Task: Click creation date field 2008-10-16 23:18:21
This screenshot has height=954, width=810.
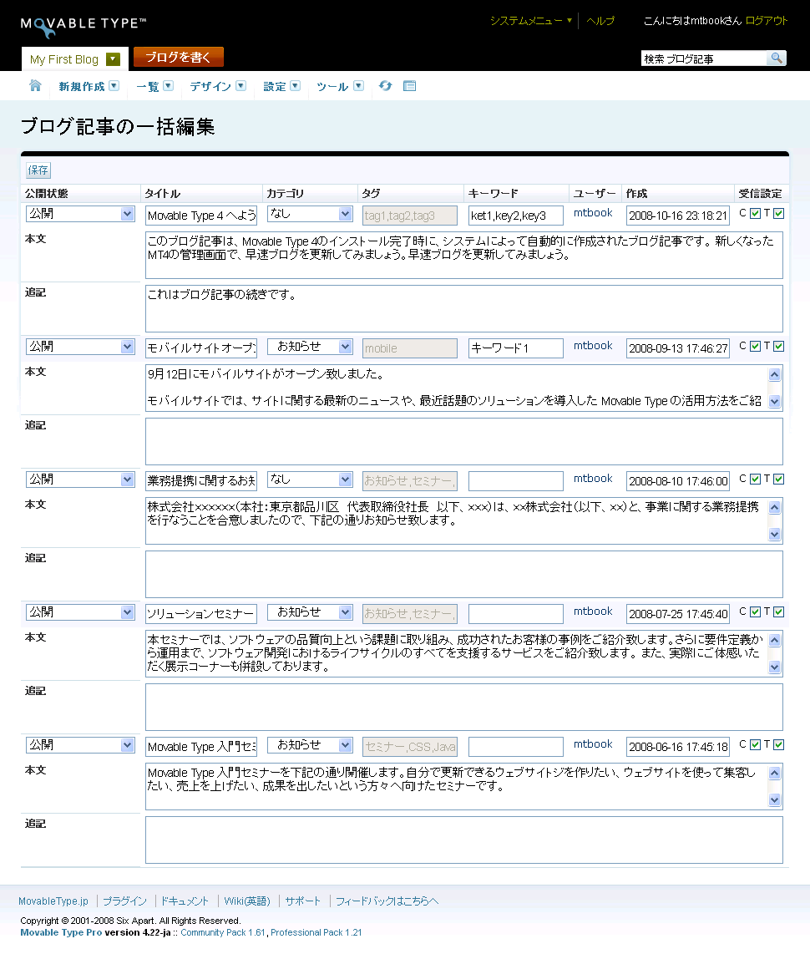Action: coord(678,216)
